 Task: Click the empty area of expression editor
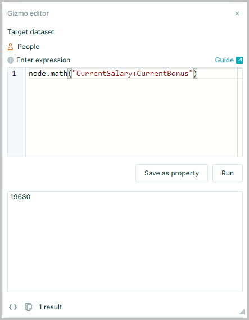tap(132, 118)
